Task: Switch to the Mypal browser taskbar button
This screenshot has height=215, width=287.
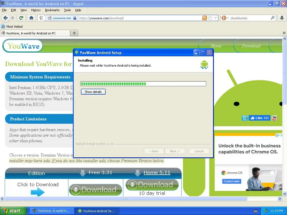Action: click(52, 211)
